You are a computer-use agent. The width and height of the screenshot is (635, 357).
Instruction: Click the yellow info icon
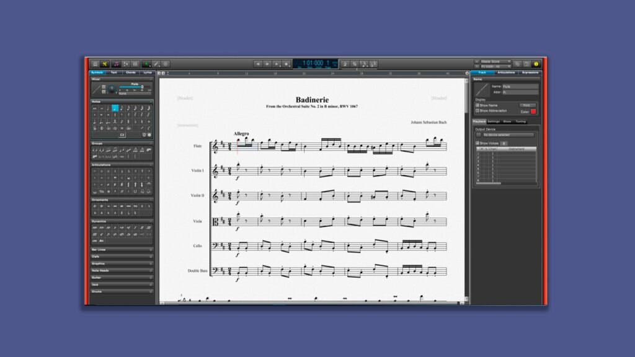[536, 64]
